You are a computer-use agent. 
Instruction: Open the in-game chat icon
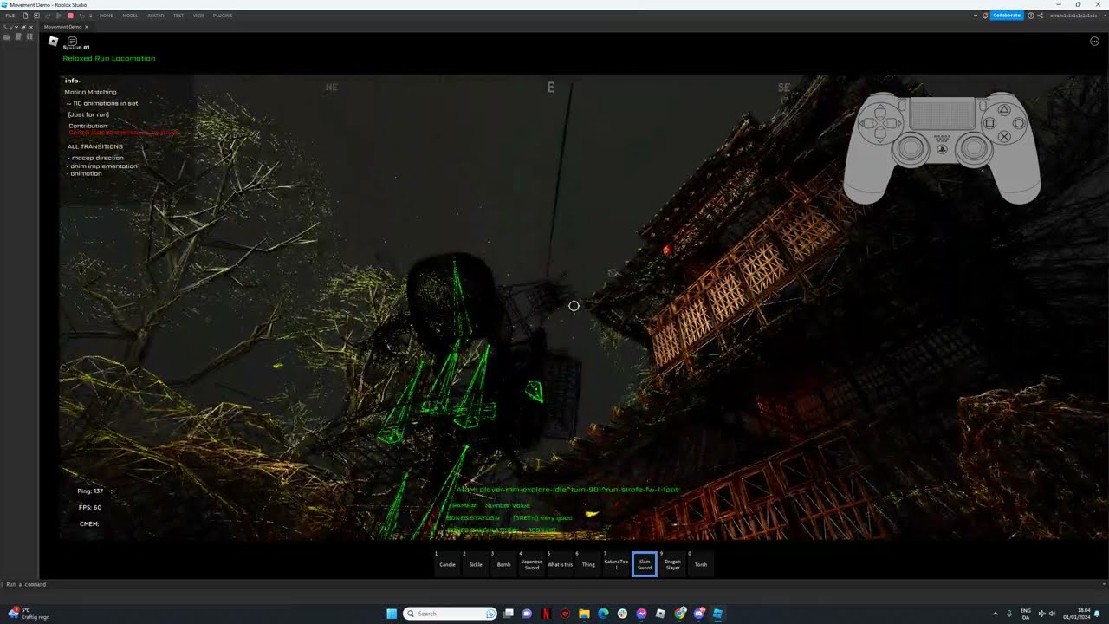coord(72,41)
